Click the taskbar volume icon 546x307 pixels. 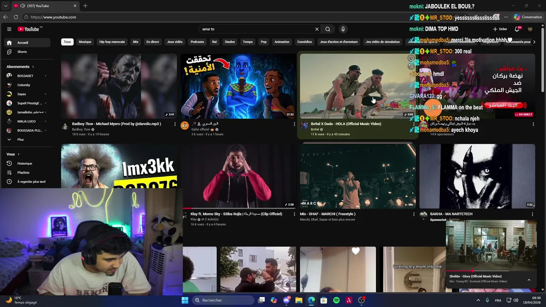(516, 300)
